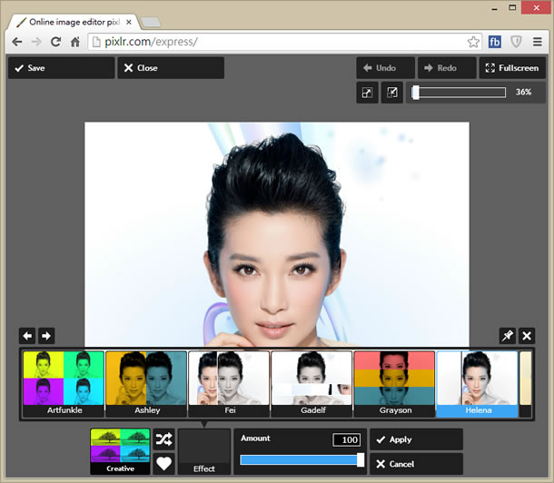Screen dimensions: 554x483
Task: Select the Grayson effect thumbnail
Action: (394, 383)
